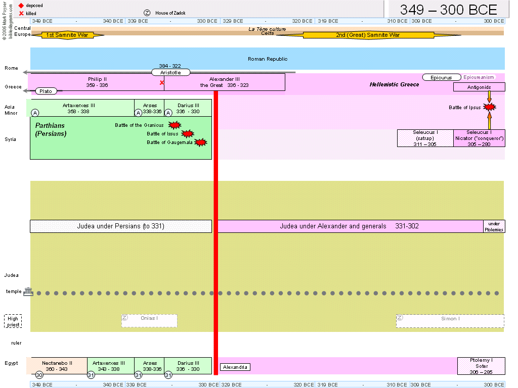Select the 2nd (Great) Samnite War arrow

pos(368,35)
